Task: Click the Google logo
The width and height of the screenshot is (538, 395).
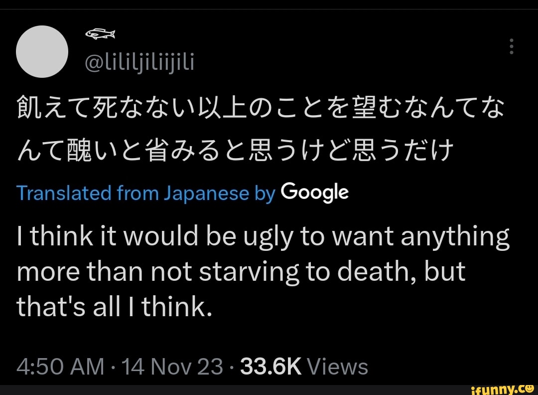Action: pyautogui.click(x=314, y=192)
